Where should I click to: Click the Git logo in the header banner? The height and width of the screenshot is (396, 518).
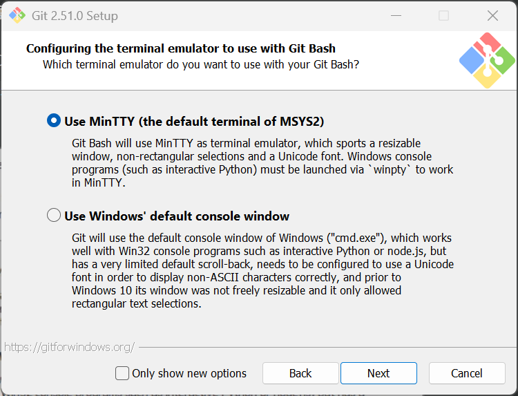tap(487, 59)
